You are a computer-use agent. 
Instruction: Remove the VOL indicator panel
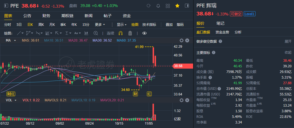tap(187, 100)
